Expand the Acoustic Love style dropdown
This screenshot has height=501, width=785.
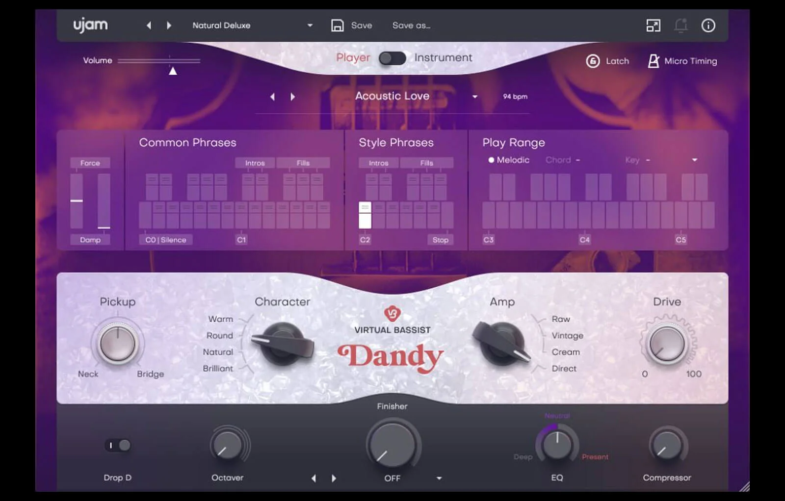pyautogui.click(x=474, y=97)
